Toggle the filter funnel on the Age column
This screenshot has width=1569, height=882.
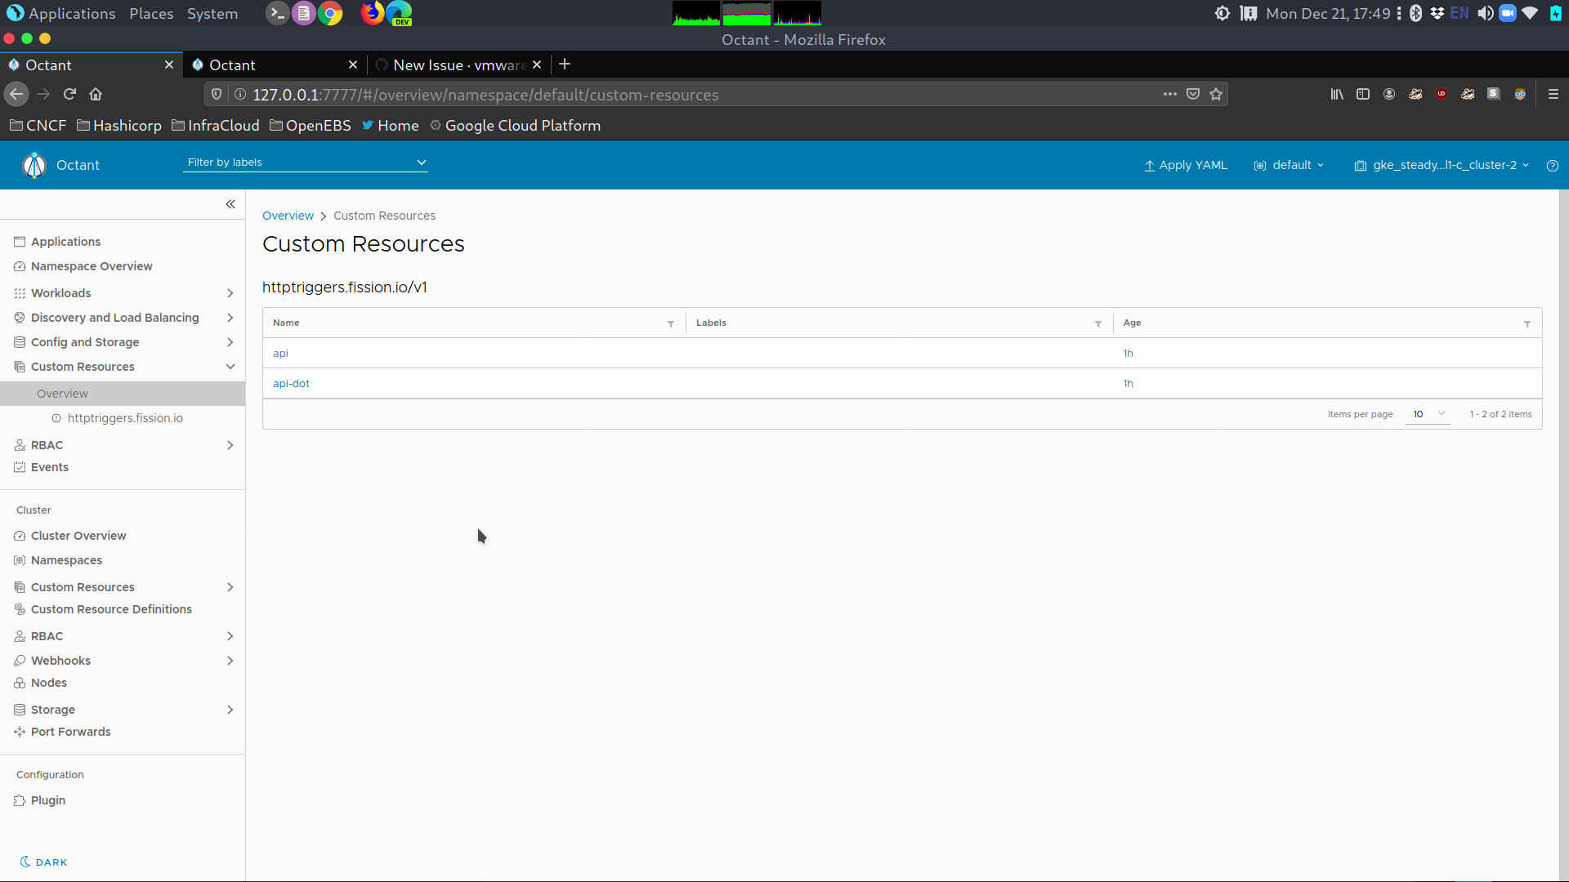pyautogui.click(x=1528, y=324)
